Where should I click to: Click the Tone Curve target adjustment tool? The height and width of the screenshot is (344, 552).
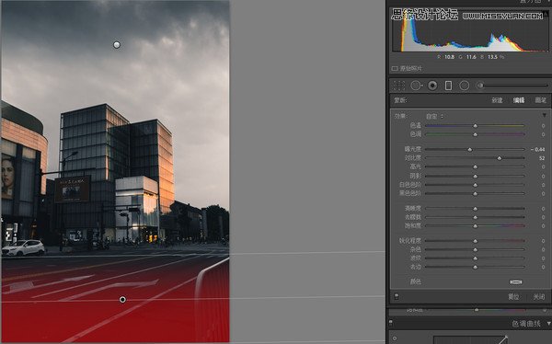[395, 338]
